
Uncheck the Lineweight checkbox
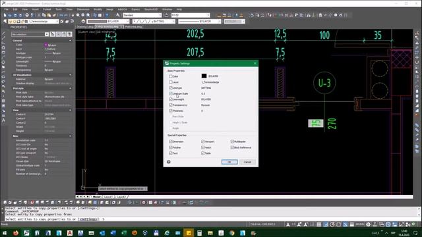(x=171, y=99)
